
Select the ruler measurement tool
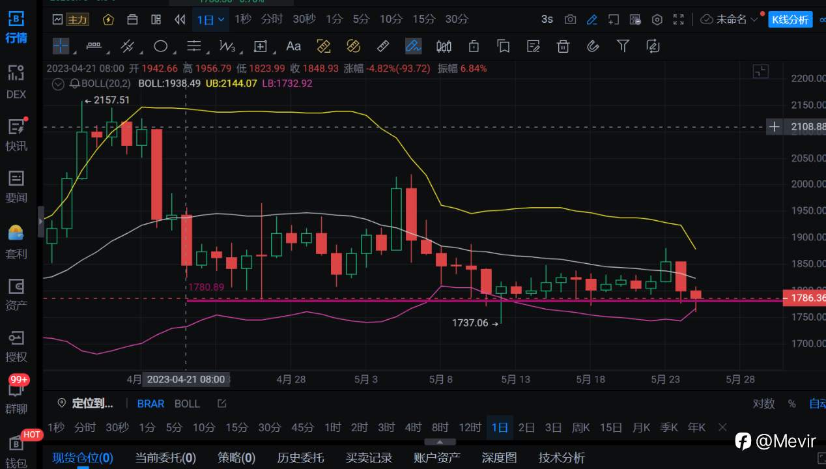click(383, 46)
